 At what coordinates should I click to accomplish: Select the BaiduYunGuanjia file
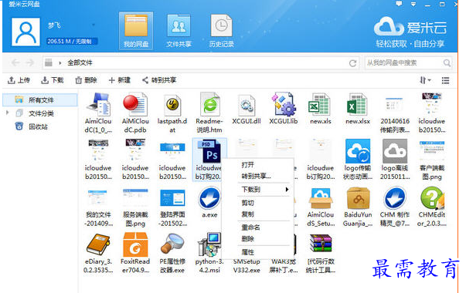[358, 206]
